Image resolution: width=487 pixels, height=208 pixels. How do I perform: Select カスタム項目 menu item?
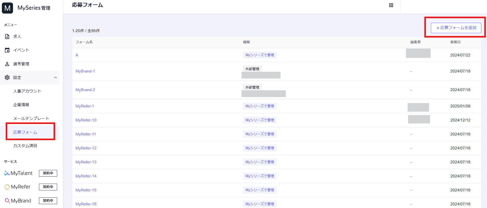tap(25, 146)
